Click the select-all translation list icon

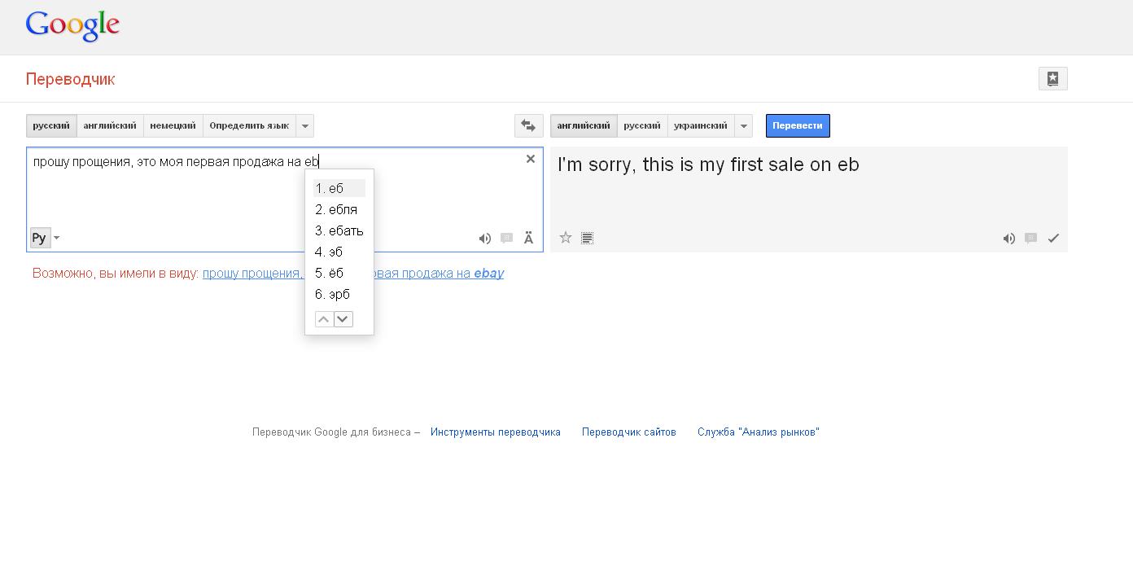click(587, 238)
